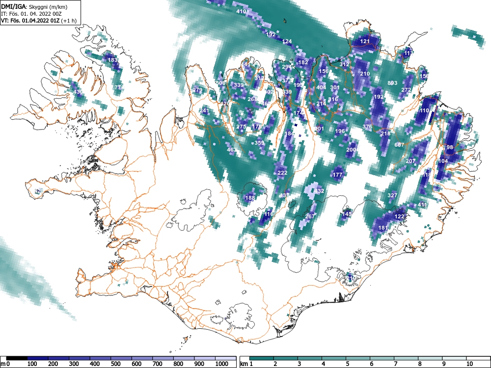This screenshot has width=491, height=368.
Task: Click the map value 214
Action: [x=321, y=104]
